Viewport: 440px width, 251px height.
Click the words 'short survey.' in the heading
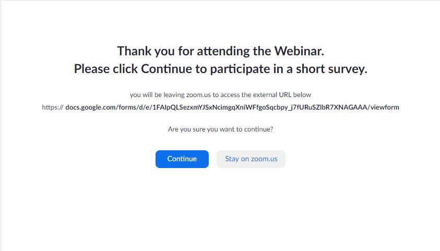[x=331, y=69]
